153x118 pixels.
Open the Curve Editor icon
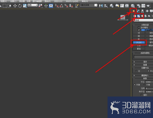tap(122, 6)
